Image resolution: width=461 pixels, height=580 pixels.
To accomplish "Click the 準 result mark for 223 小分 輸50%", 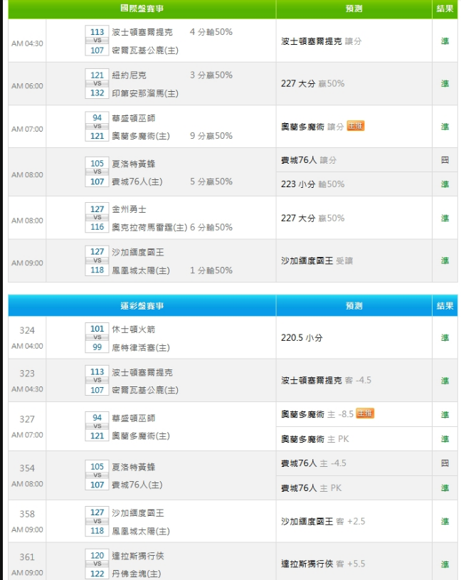I will click(445, 184).
